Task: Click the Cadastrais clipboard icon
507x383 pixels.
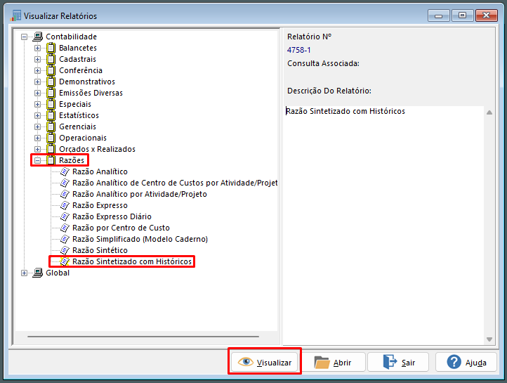Action: click(x=51, y=59)
